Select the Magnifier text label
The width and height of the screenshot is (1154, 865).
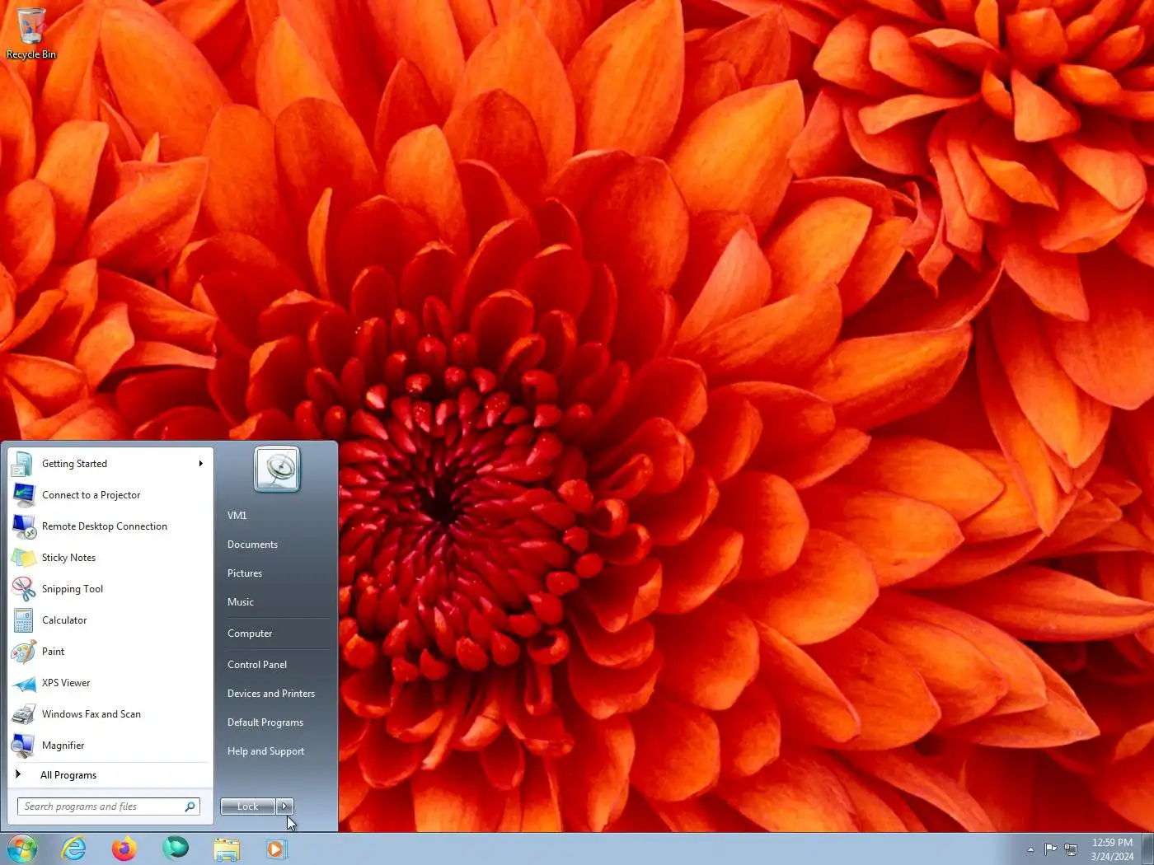pos(63,746)
